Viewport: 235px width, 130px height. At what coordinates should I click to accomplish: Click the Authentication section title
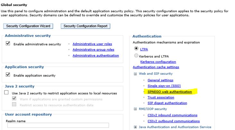pos(147,36)
